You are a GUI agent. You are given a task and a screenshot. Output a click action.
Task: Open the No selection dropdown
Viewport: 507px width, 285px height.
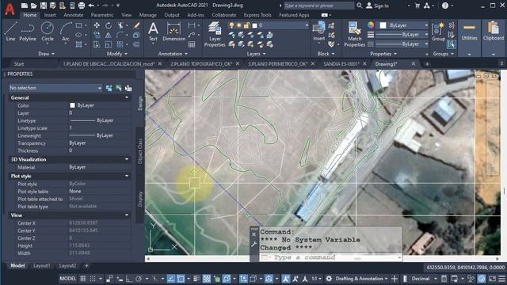tap(55, 88)
